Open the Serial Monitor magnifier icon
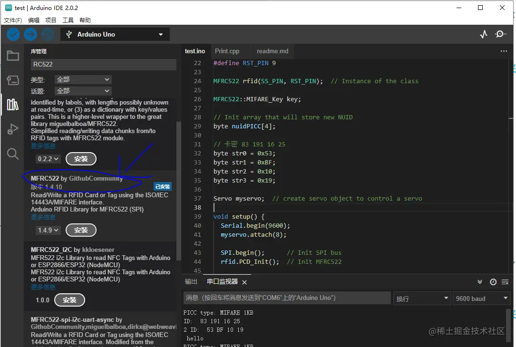This screenshot has width=516, height=347. point(500,34)
